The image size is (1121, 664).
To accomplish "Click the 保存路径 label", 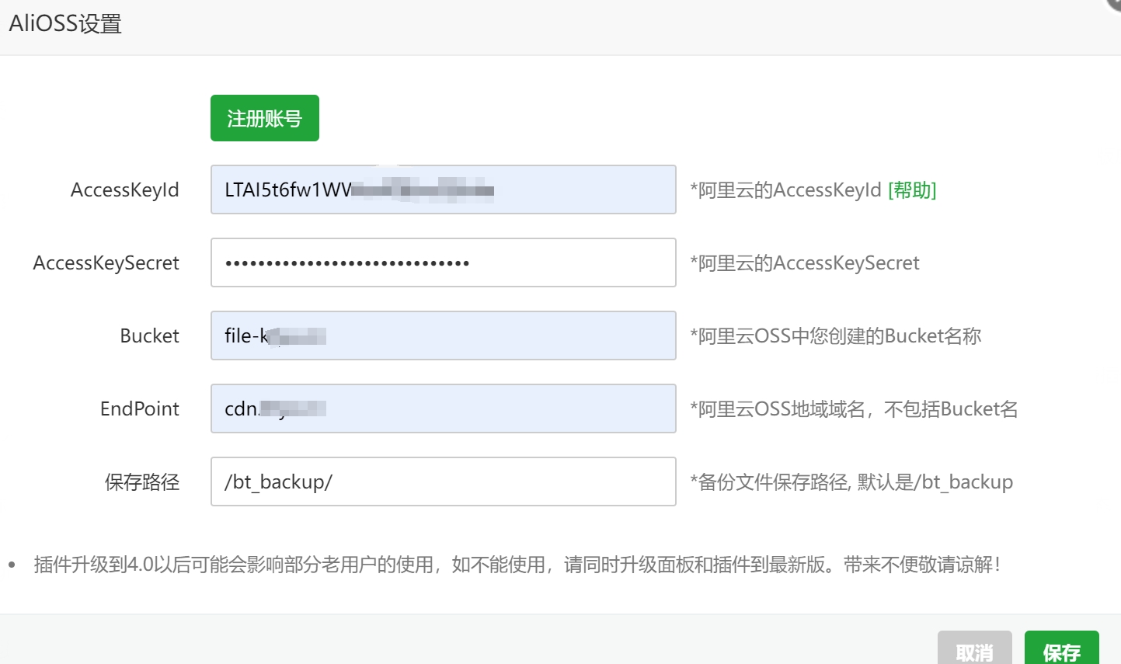I will point(142,482).
